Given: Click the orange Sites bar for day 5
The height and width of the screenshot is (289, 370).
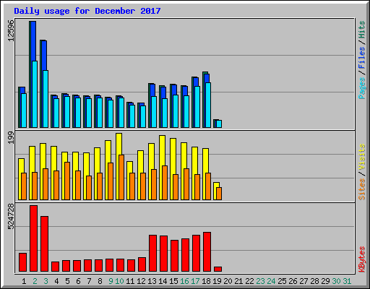Looking at the screenshot, I should click(67, 181).
